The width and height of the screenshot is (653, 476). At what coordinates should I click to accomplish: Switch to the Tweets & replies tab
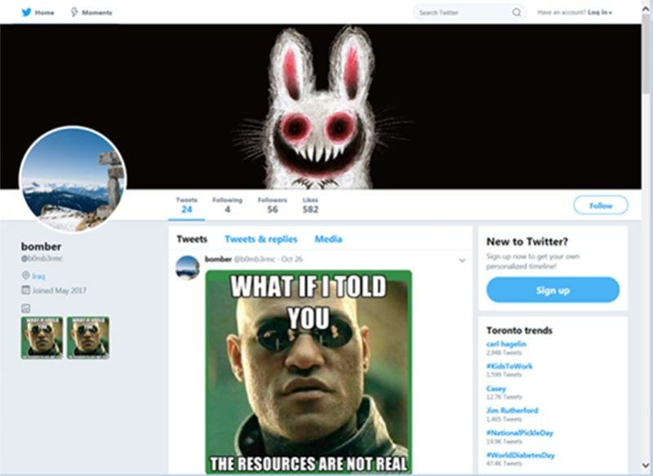click(x=260, y=239)
